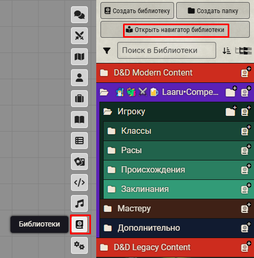Open the Combat encounters crossed-swords tab
254x258 pixels.
pos(79,36)
